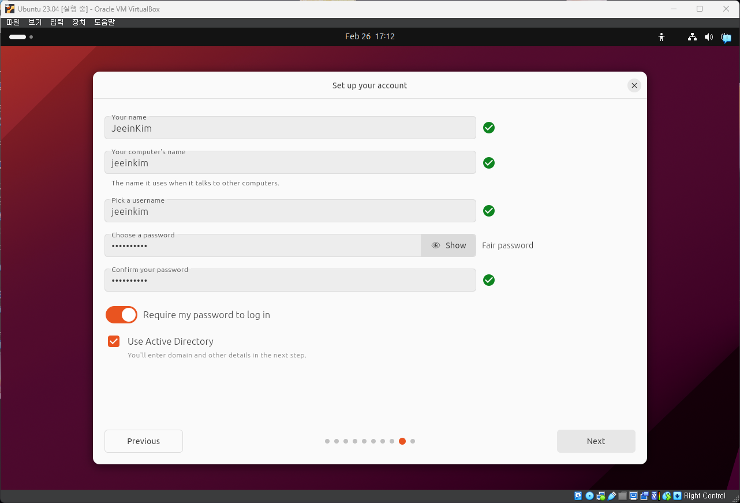Click the Fair password strength text
The image size is (740, 503).
click(508, 245)
